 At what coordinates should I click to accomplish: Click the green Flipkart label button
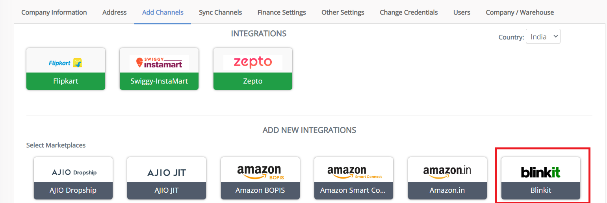click(x=66, y=81)
